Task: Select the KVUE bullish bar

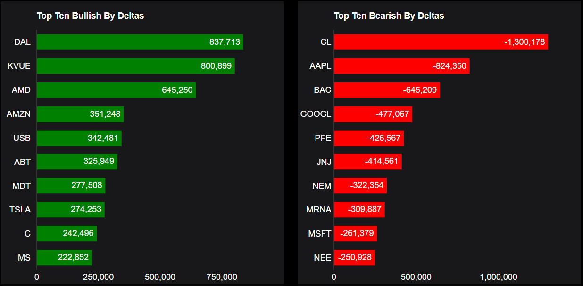Action: 135,66
